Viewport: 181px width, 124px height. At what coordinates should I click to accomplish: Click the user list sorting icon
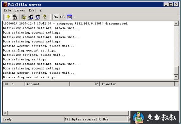(x=69, y=17)
